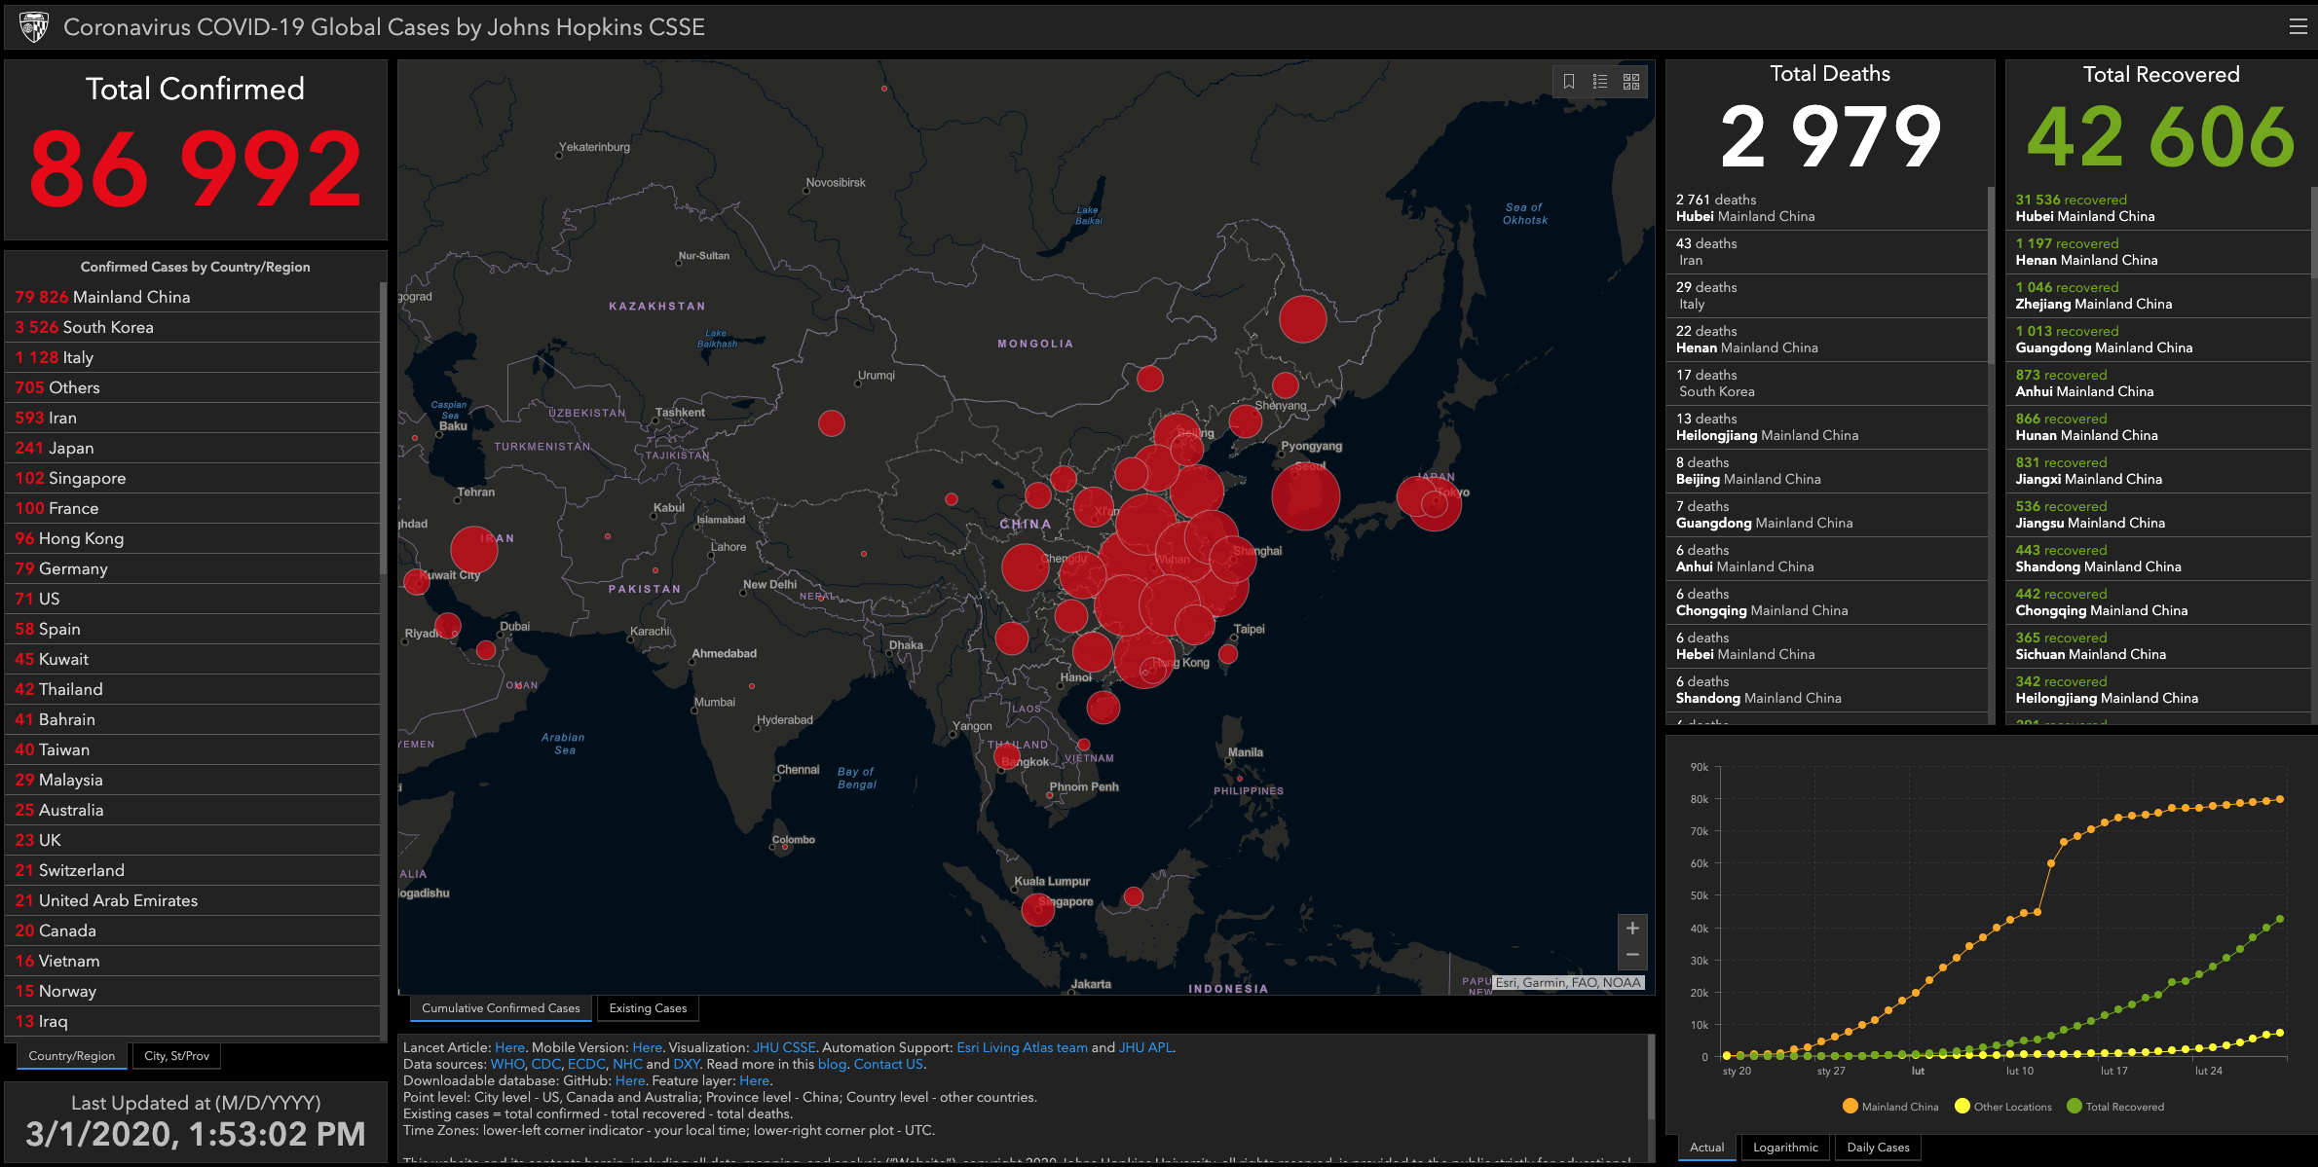The width and height of the screenshot is (2318, 1167).
Task: Toggle Mainland China legend marker
Action: (x=1851, y=1106)
